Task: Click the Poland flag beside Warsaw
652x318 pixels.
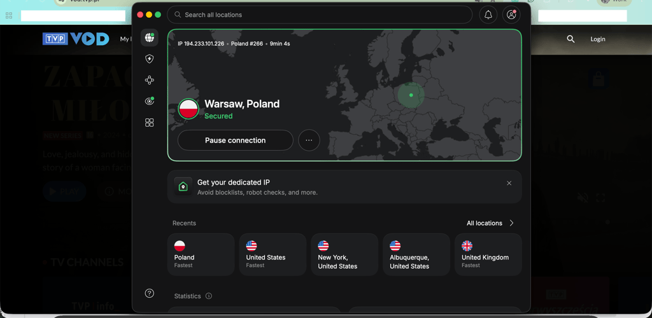Action: [x=188, y=109]
